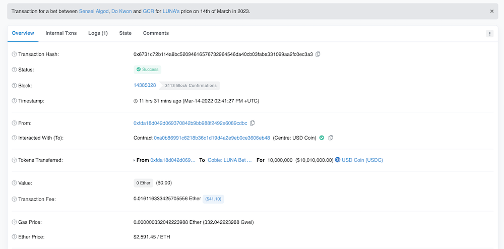Screen dimensions: 504x249
Task: Open the Do Kwon link
Action: point(121,11)
